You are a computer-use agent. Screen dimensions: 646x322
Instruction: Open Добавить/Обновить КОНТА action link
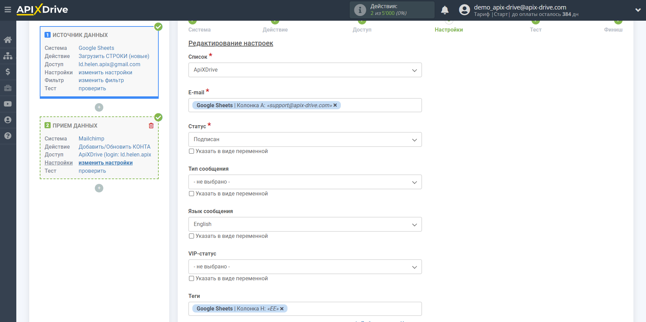(x=115, y=147)
